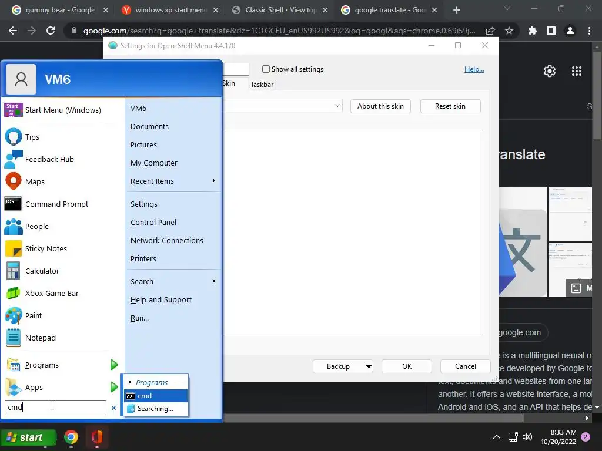The width and height of the screenshot is (602, 451).
Task: Launch the Calculator icon
Action: coord(13,271)
